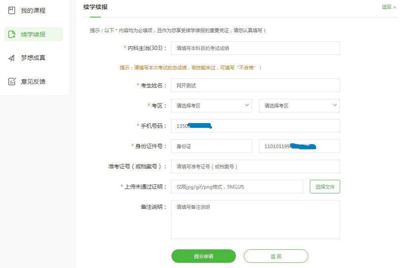Focus the 准考证号（或档案号） input field
This screenshot has height=268, width=401.
click(255, 166)
